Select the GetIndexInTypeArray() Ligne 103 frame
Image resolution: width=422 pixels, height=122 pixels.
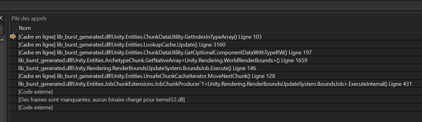coord(140,37)
